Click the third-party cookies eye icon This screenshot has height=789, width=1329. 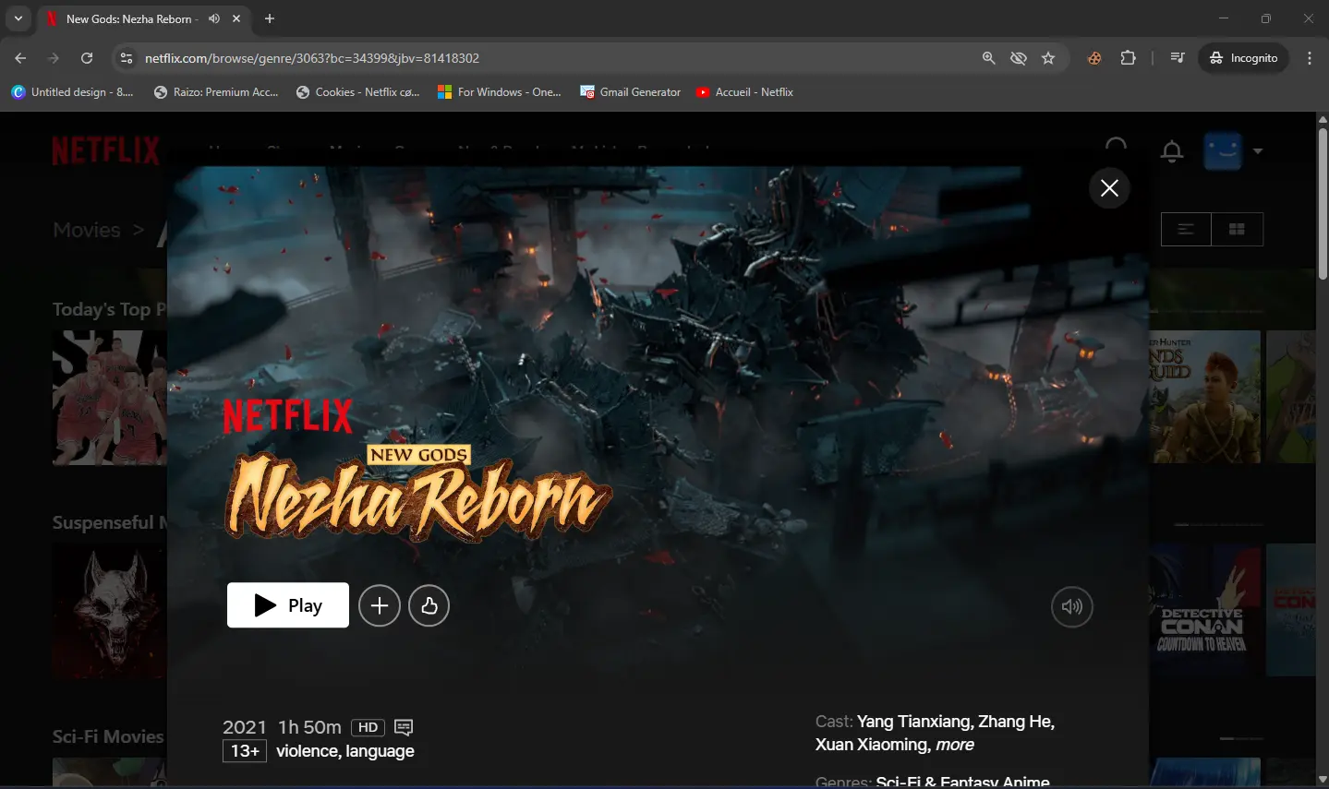[1019, 58]
